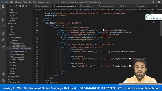The image size is (162, 91).
Task: Click the views breadcrumb segment
Action: coord(45,10)
